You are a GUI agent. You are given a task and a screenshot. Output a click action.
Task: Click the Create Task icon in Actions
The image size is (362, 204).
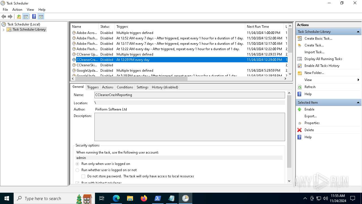point(299,45)
